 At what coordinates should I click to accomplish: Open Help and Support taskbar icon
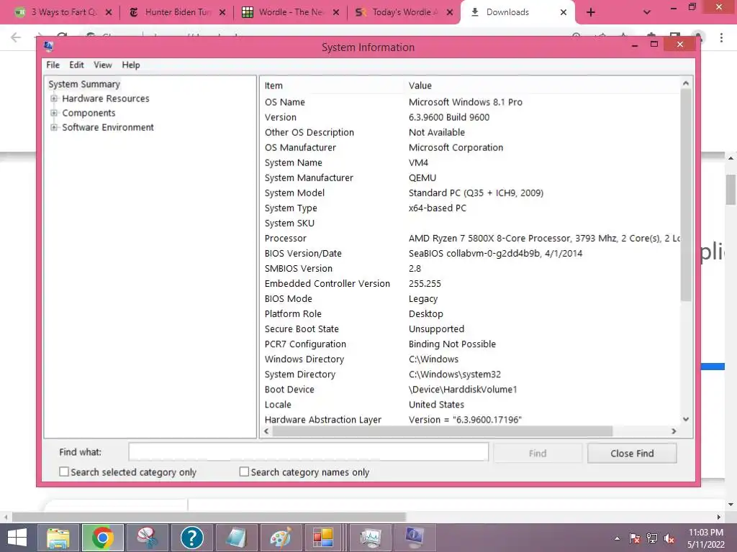(x=191, y=538)
